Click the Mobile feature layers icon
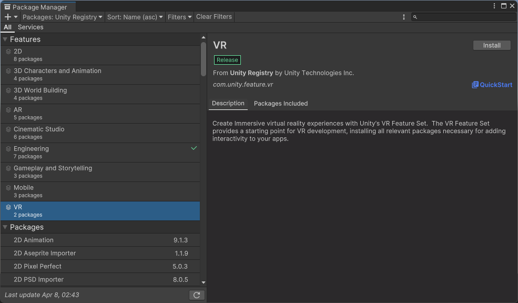This screenshot has width=518, height=303. pyautogui.click(x=8, y=188)
